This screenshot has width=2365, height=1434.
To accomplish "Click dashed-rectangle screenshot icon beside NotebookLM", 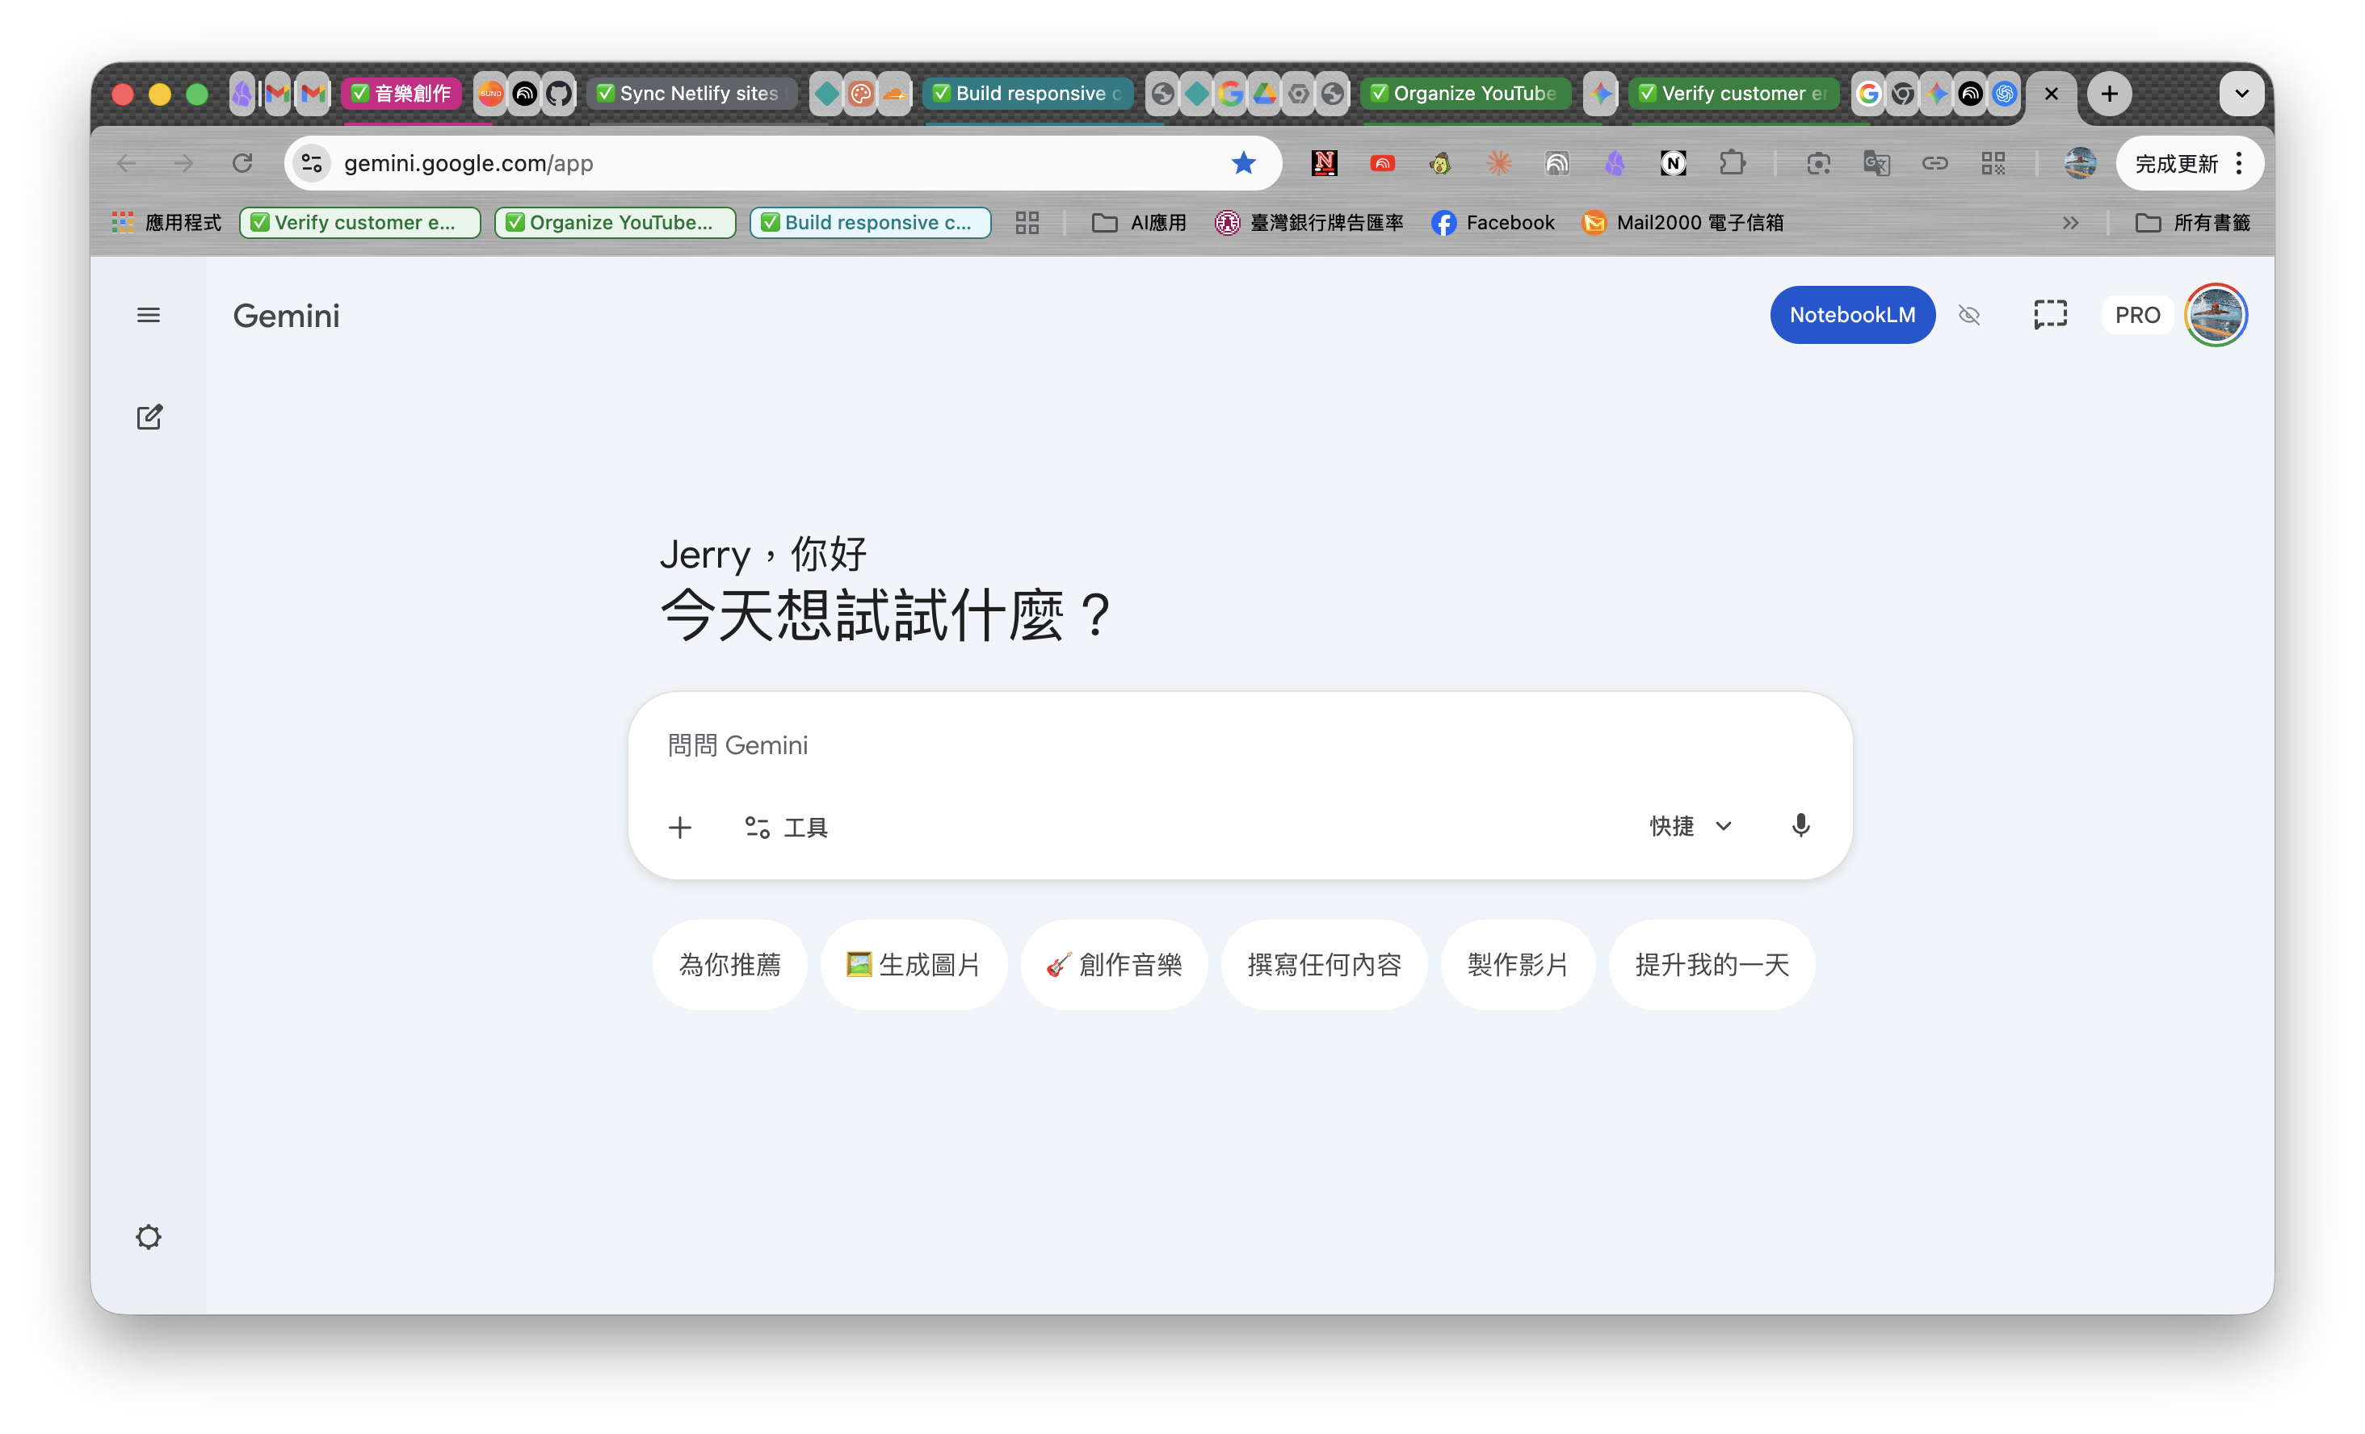I will coord(2050,315).
